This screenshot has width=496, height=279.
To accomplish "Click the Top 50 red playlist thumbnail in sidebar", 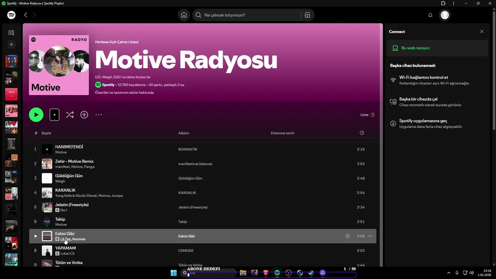I will click(11, 94).
